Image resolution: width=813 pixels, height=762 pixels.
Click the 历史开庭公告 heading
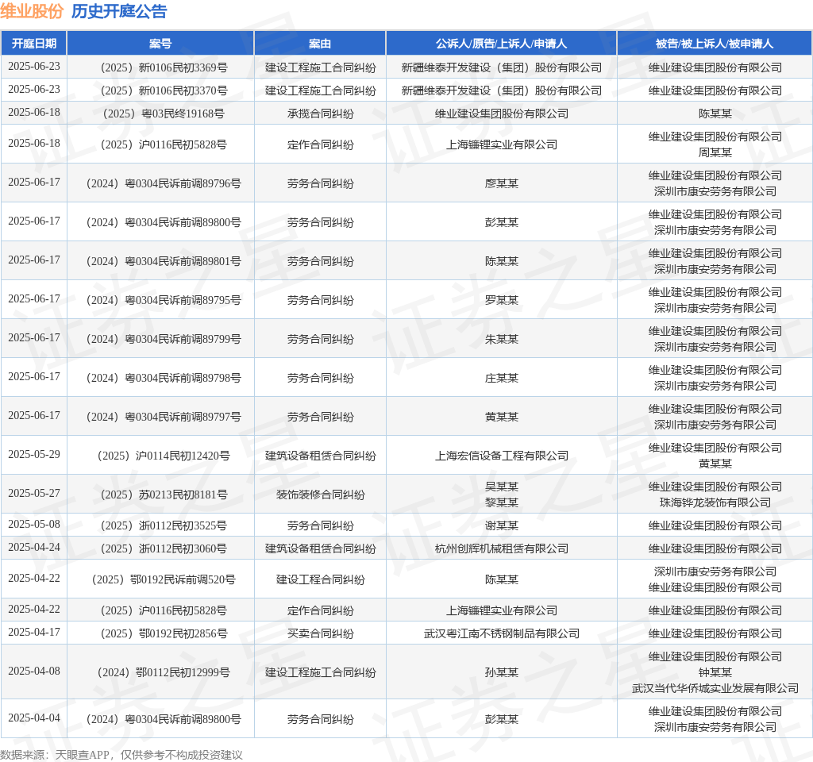[119, 11]
